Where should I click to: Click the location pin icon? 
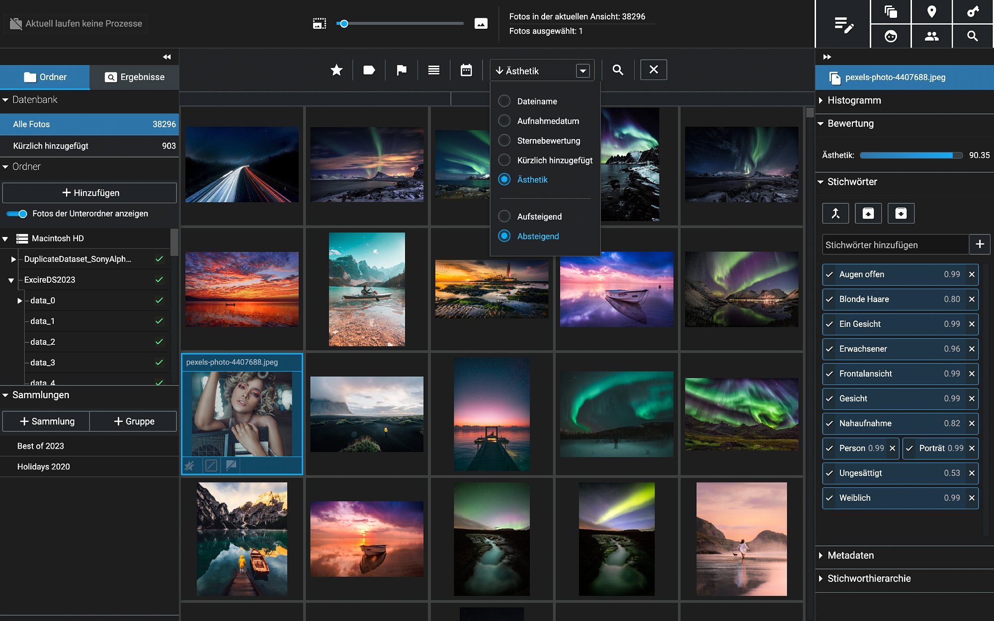932,11
